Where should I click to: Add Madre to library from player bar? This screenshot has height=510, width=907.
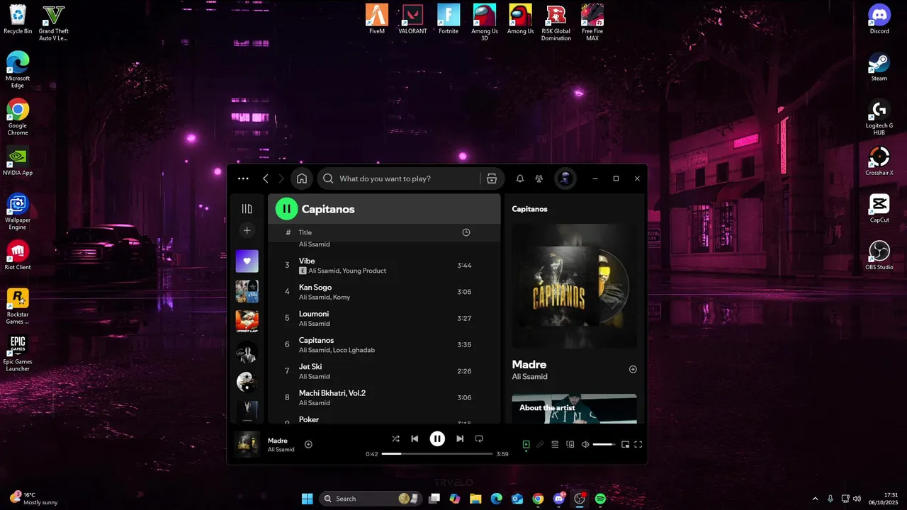(308, 444)
